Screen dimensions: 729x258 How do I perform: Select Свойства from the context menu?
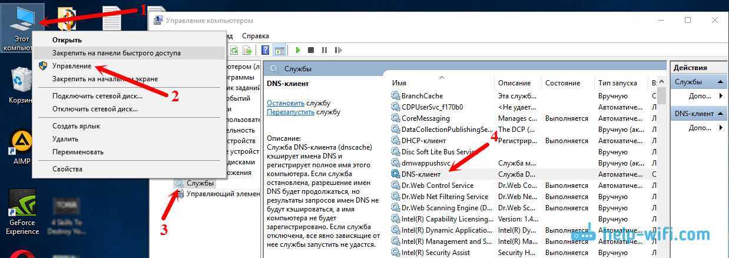click(67, 169)
